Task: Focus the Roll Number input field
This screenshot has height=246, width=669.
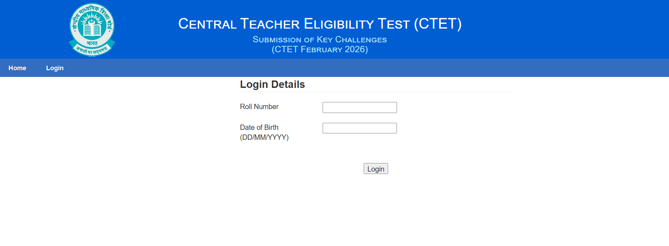Action: point(359,107)
